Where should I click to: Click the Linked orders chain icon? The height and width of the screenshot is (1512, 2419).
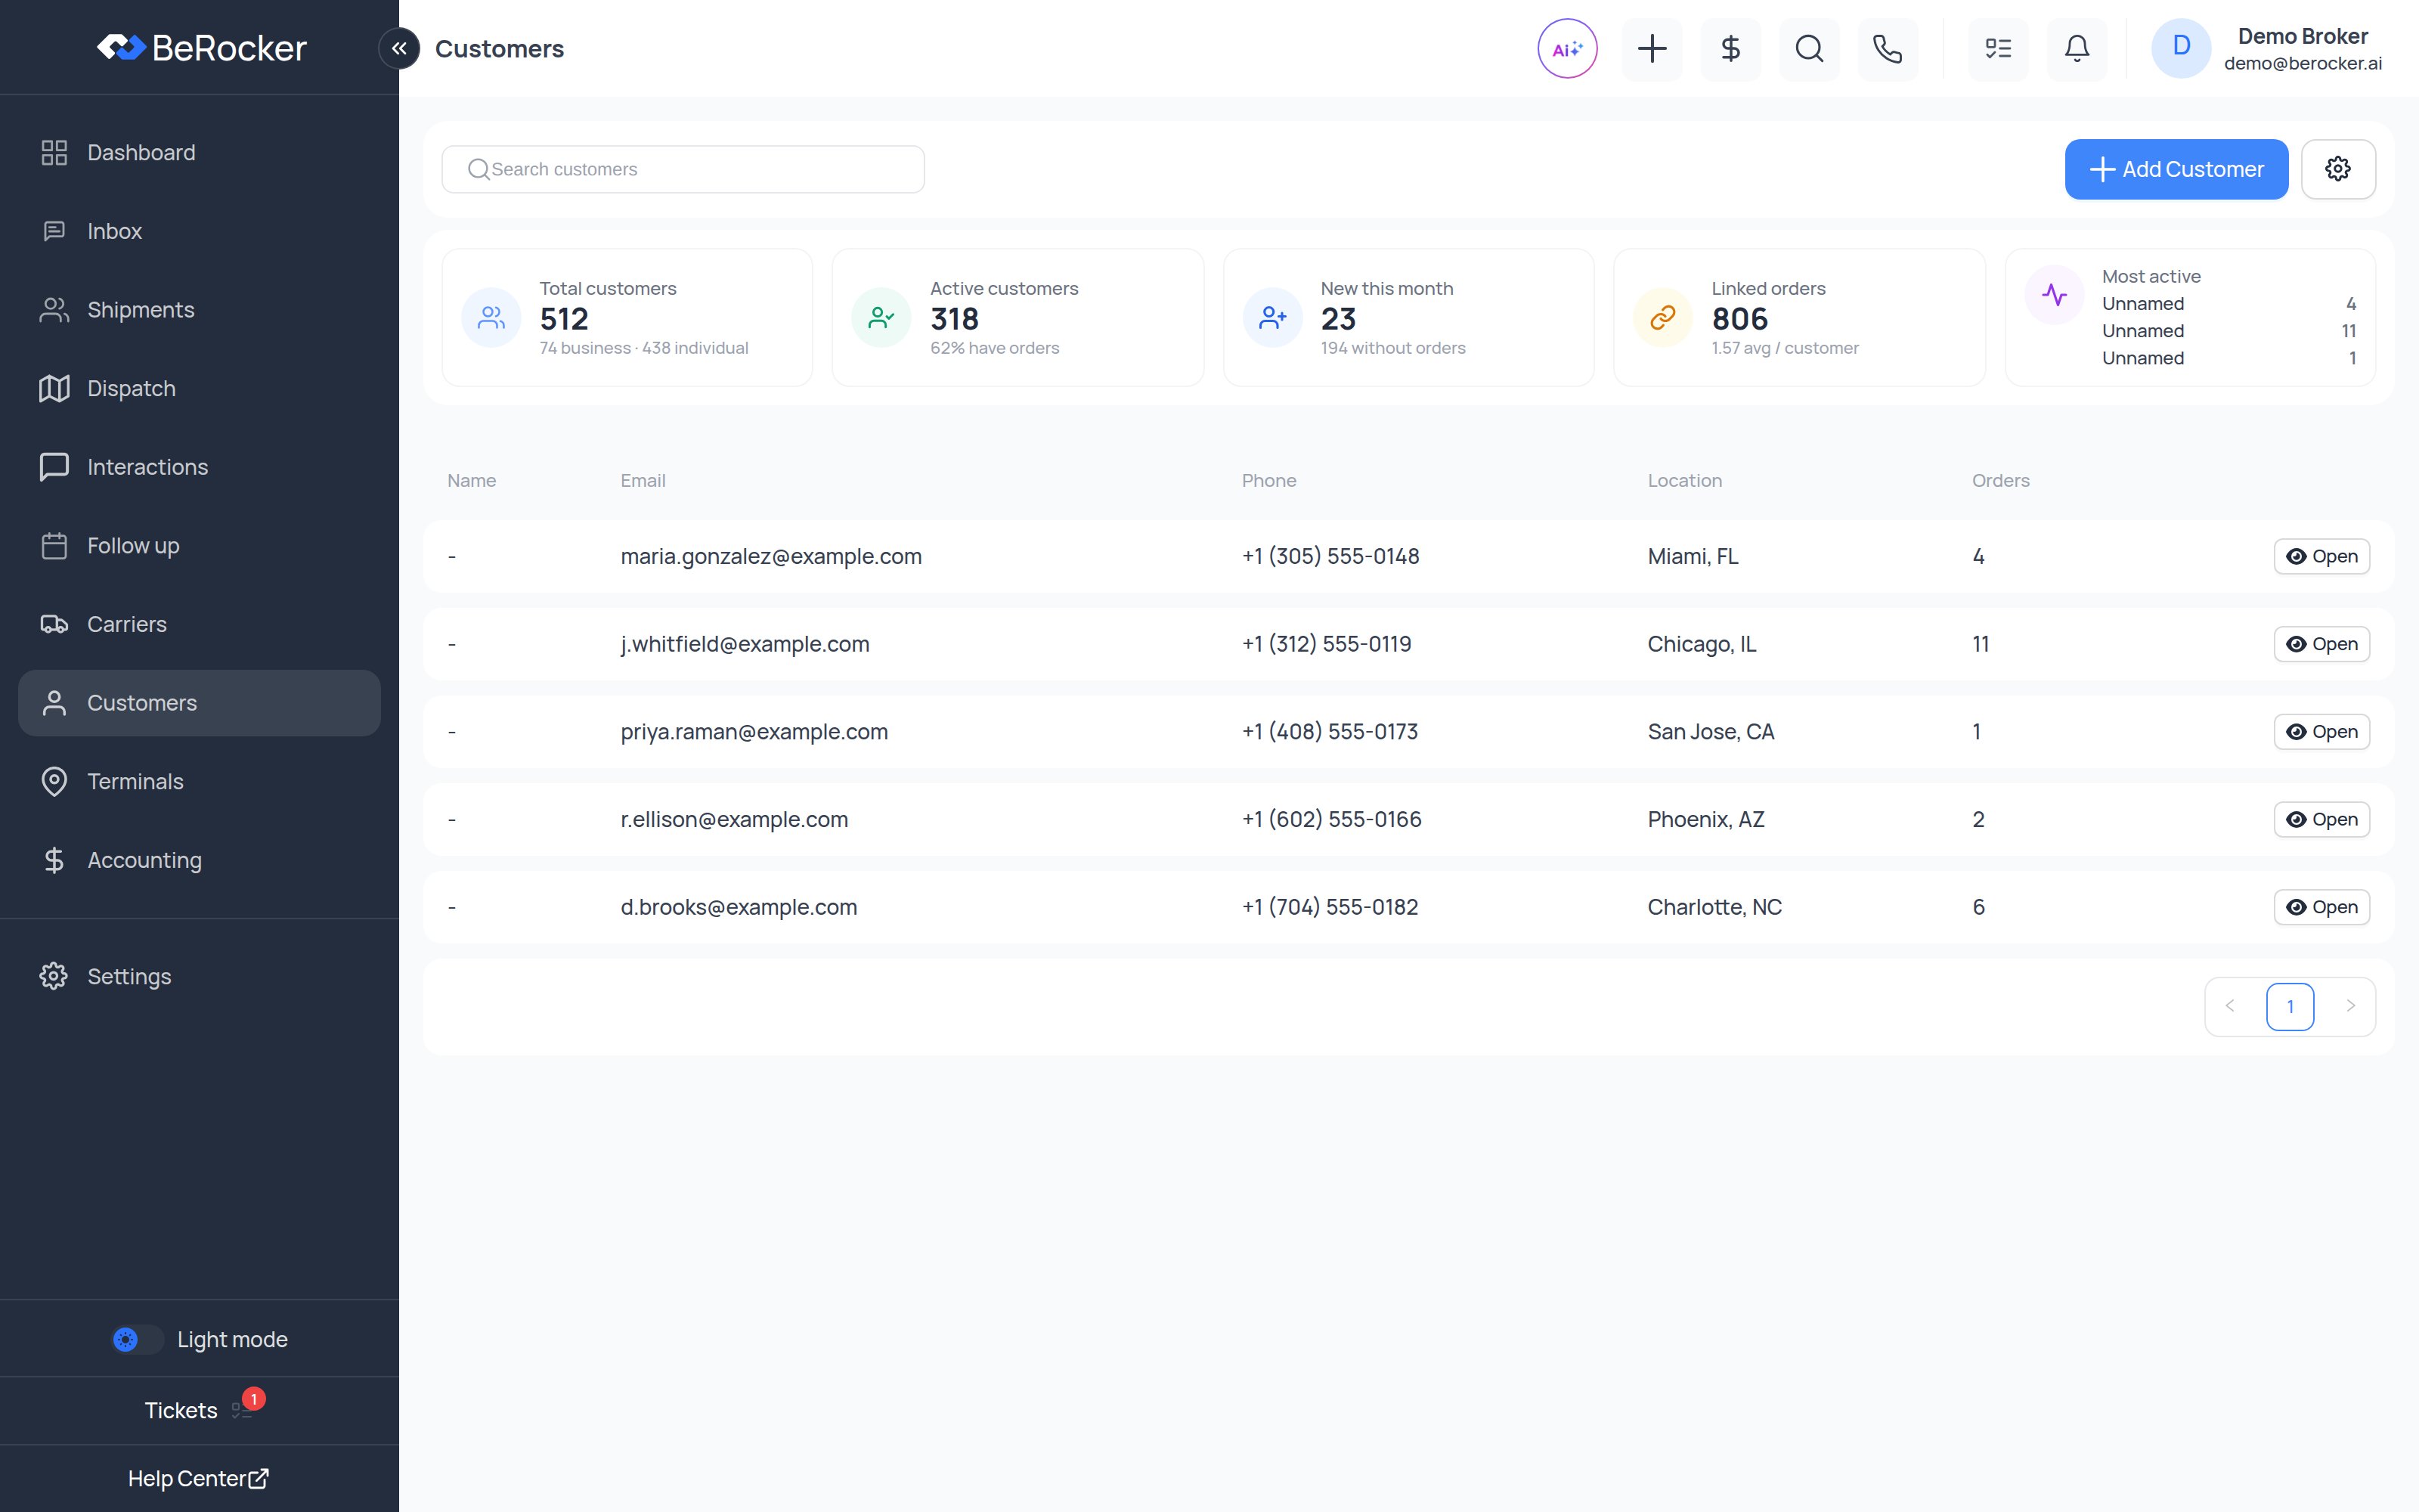(1662, 317)
